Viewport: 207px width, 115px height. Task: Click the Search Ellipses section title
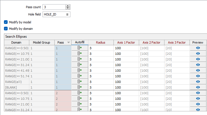[x=16, y=37]
